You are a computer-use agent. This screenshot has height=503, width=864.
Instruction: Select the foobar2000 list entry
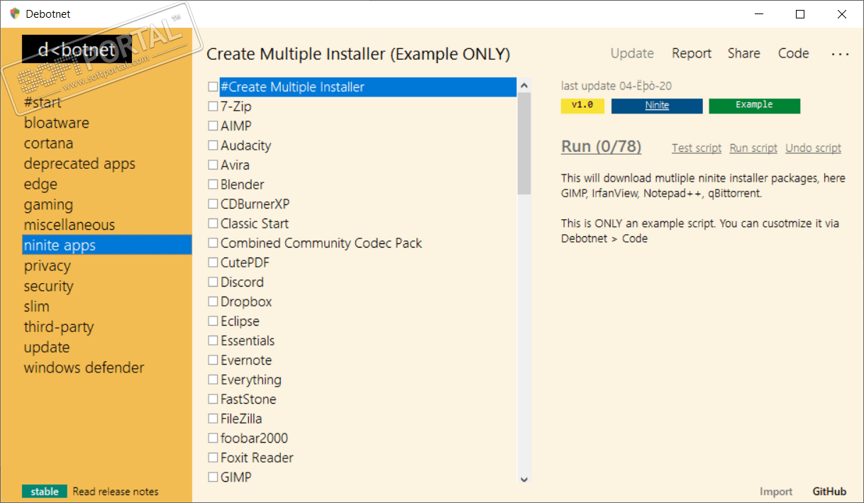click(254, 438)
